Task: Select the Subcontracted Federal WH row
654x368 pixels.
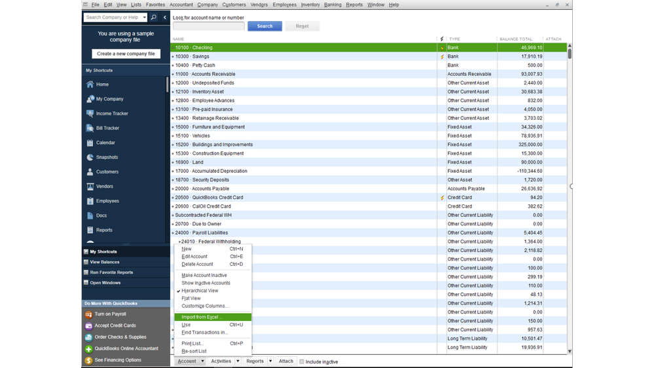Action: [369, 215]
